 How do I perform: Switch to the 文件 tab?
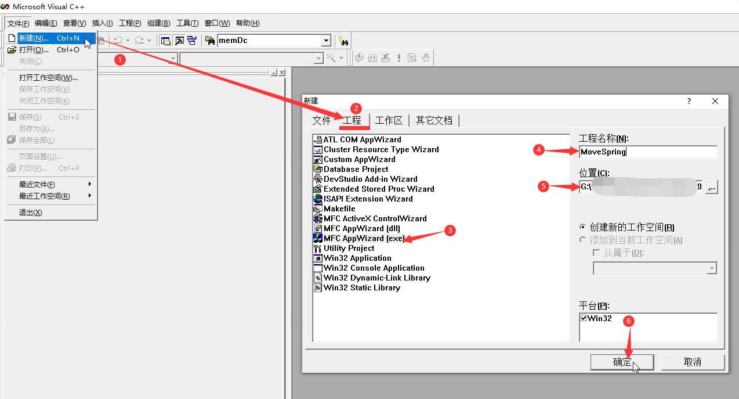coord(321,120)
